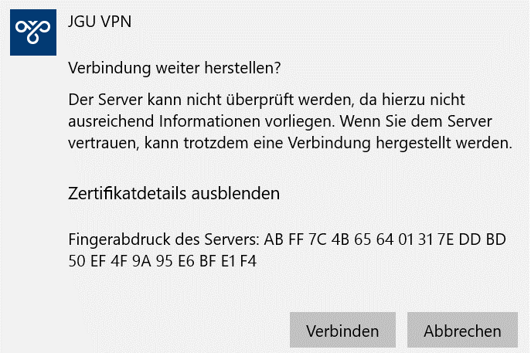531x353 pixels.
Task: Click the words 'Wenn Sie dem Server'
Action: click(x=416, y=121)
